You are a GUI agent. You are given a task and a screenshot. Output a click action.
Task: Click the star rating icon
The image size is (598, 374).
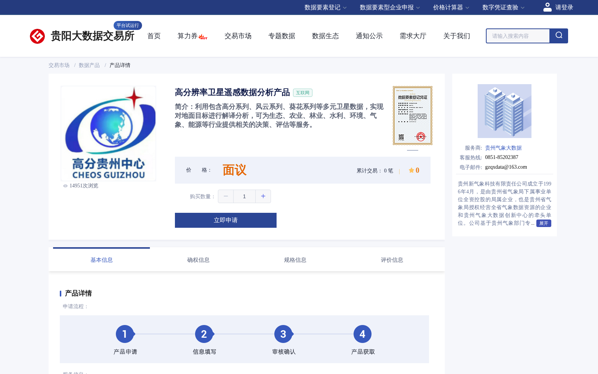point(411,170)
